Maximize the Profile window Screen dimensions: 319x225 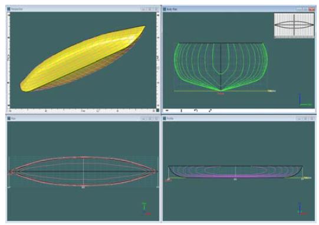click(x=305, y=119)
